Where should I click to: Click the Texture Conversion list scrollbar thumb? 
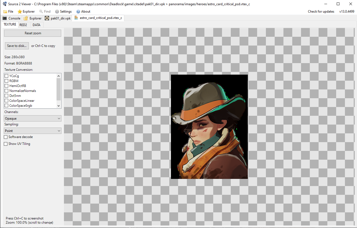58,89
